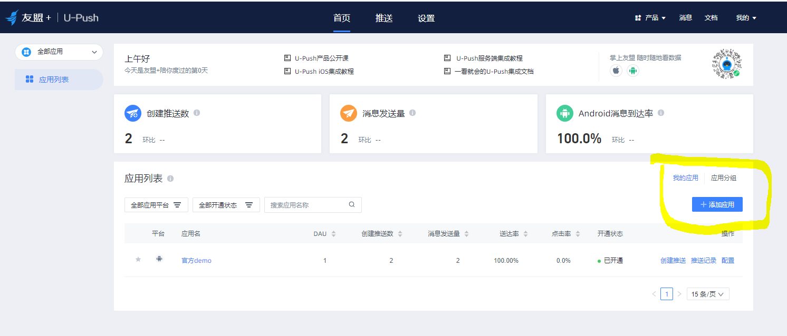Open the 全部应用 selector dropdown
This screenshot has width=787, height=336.
click(59, 52)
